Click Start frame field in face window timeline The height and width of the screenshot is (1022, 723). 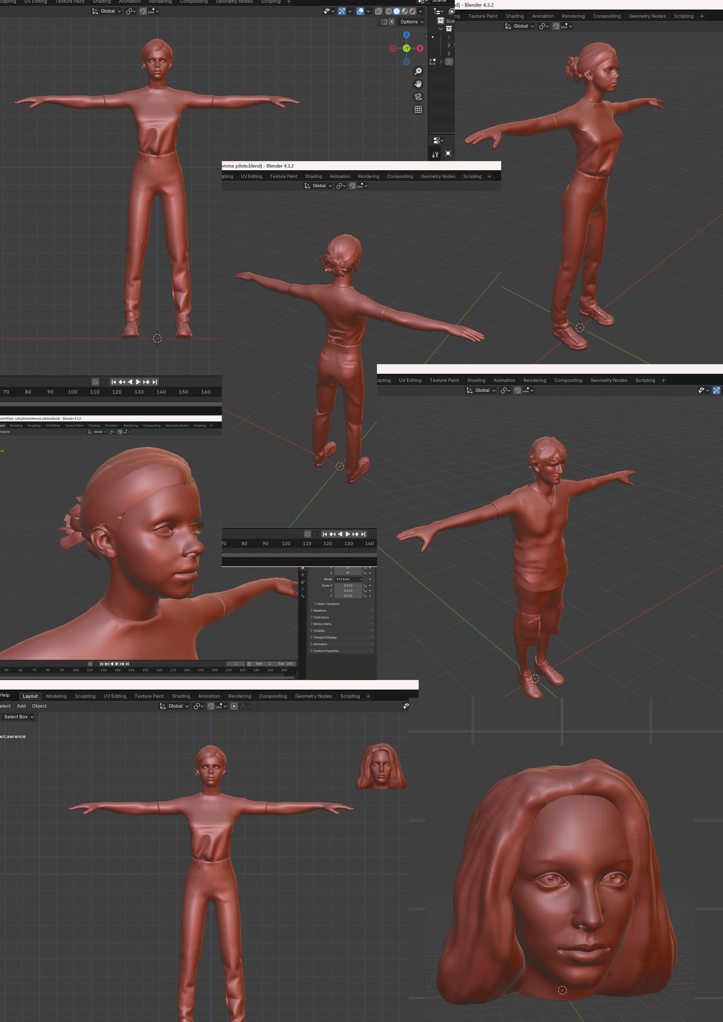263,664
